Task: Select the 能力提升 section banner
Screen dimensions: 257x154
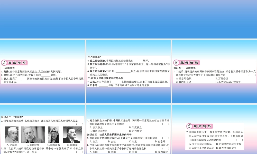Action: click(x=200, y=126)
